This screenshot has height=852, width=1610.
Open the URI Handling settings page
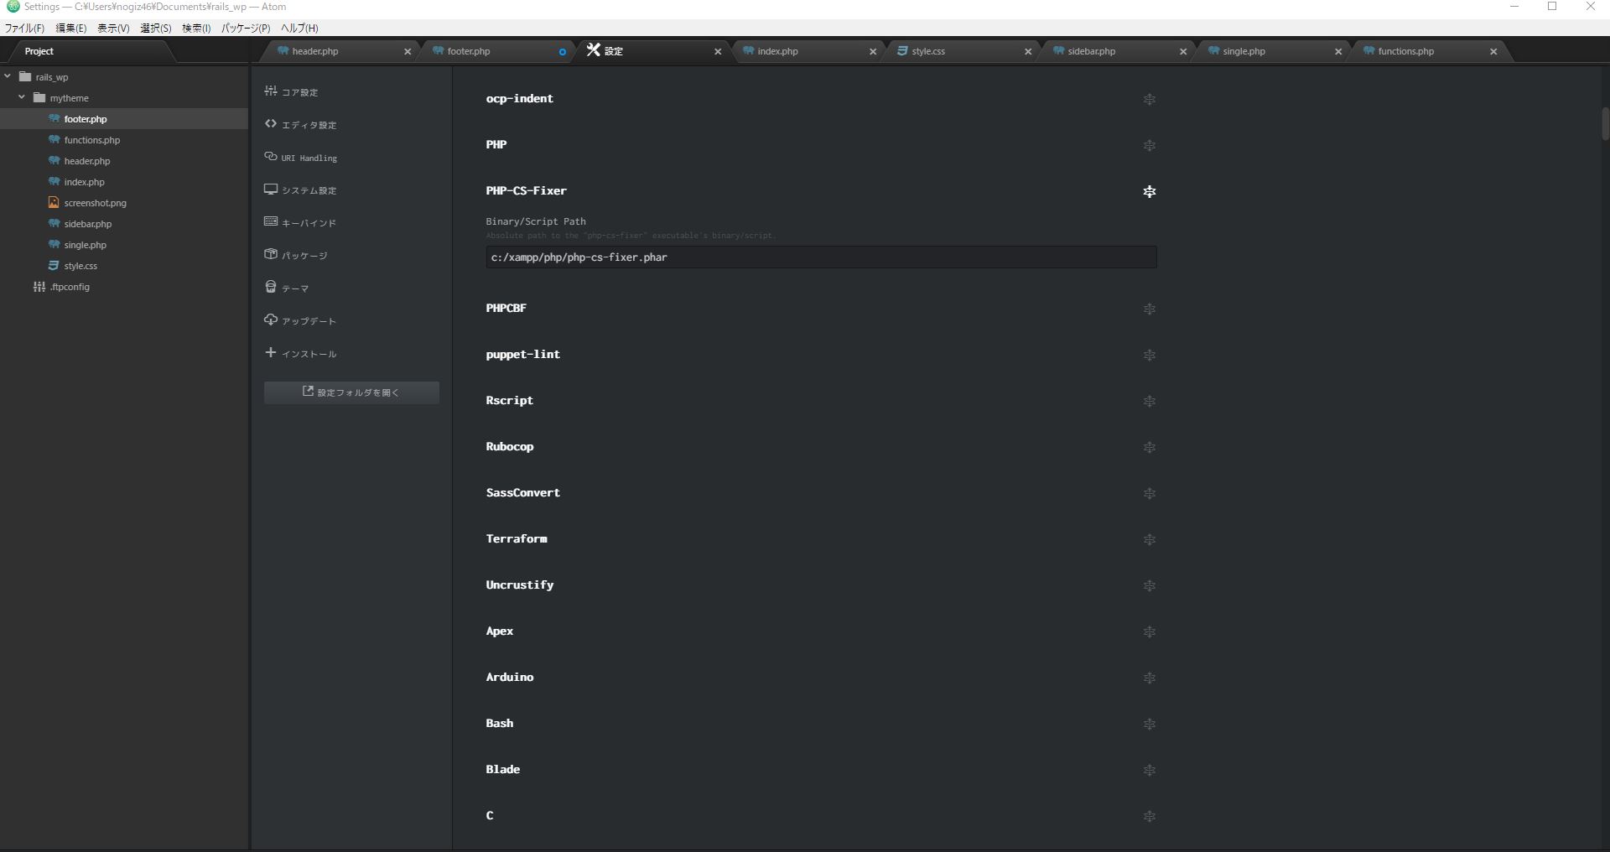coord(309,157)
